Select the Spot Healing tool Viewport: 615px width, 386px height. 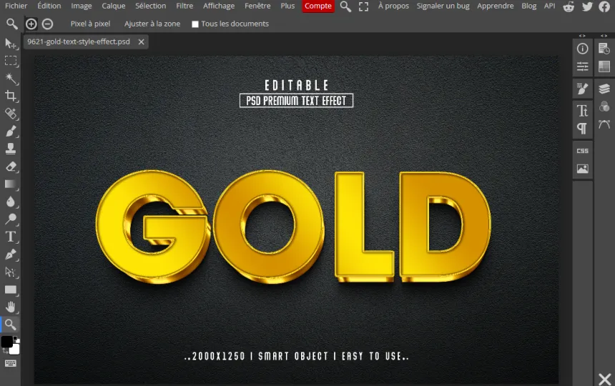11,114
